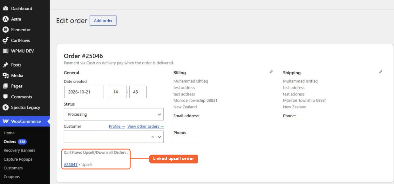
Task: Click the Astra logo icon
Action: 5,19
